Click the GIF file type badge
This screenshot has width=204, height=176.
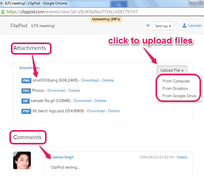click(x=26, y=101)
